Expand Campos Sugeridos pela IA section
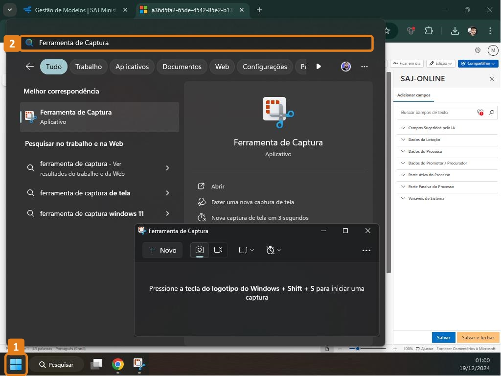 point(431,128)
